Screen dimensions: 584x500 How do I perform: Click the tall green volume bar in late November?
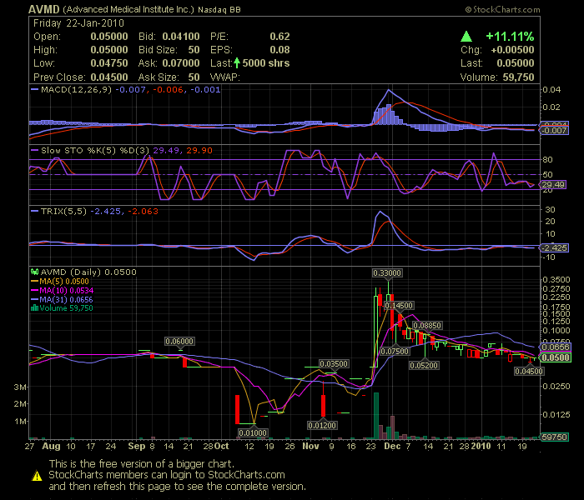pyautogui.click(x=376, y=416)
